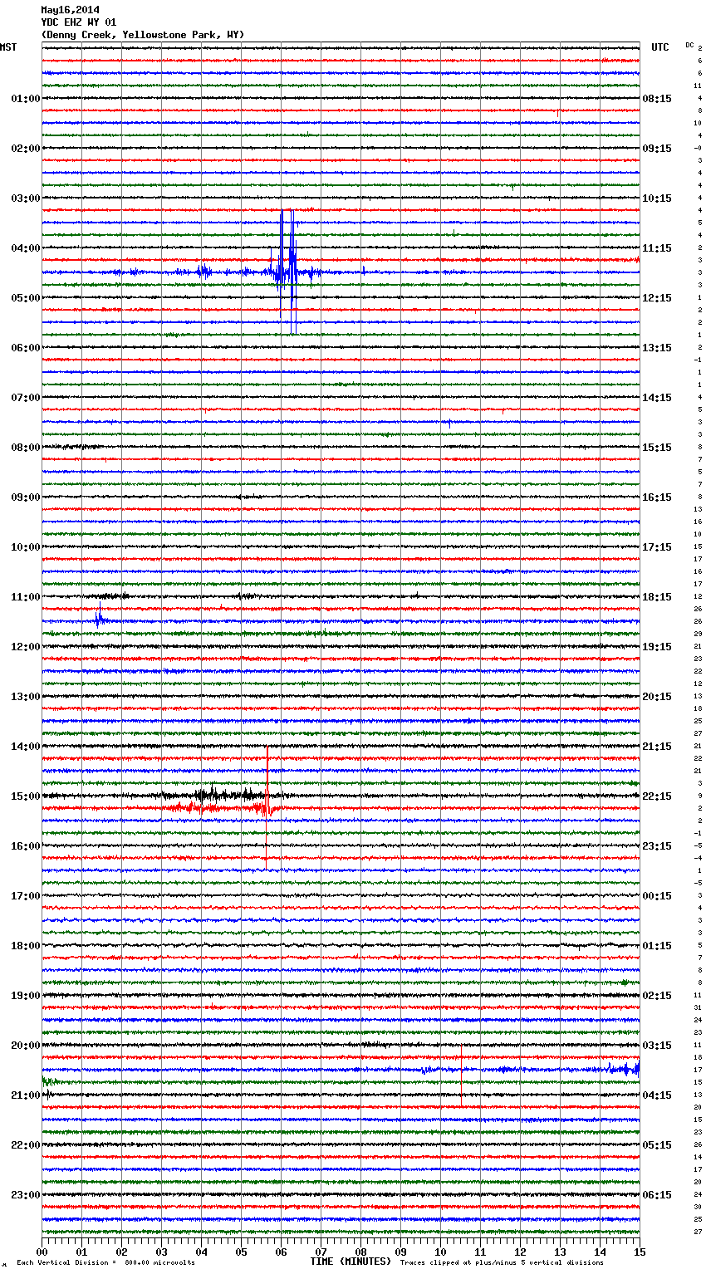
Task: Select the 05:00 MST row label
Action: (x=26, y=297)
